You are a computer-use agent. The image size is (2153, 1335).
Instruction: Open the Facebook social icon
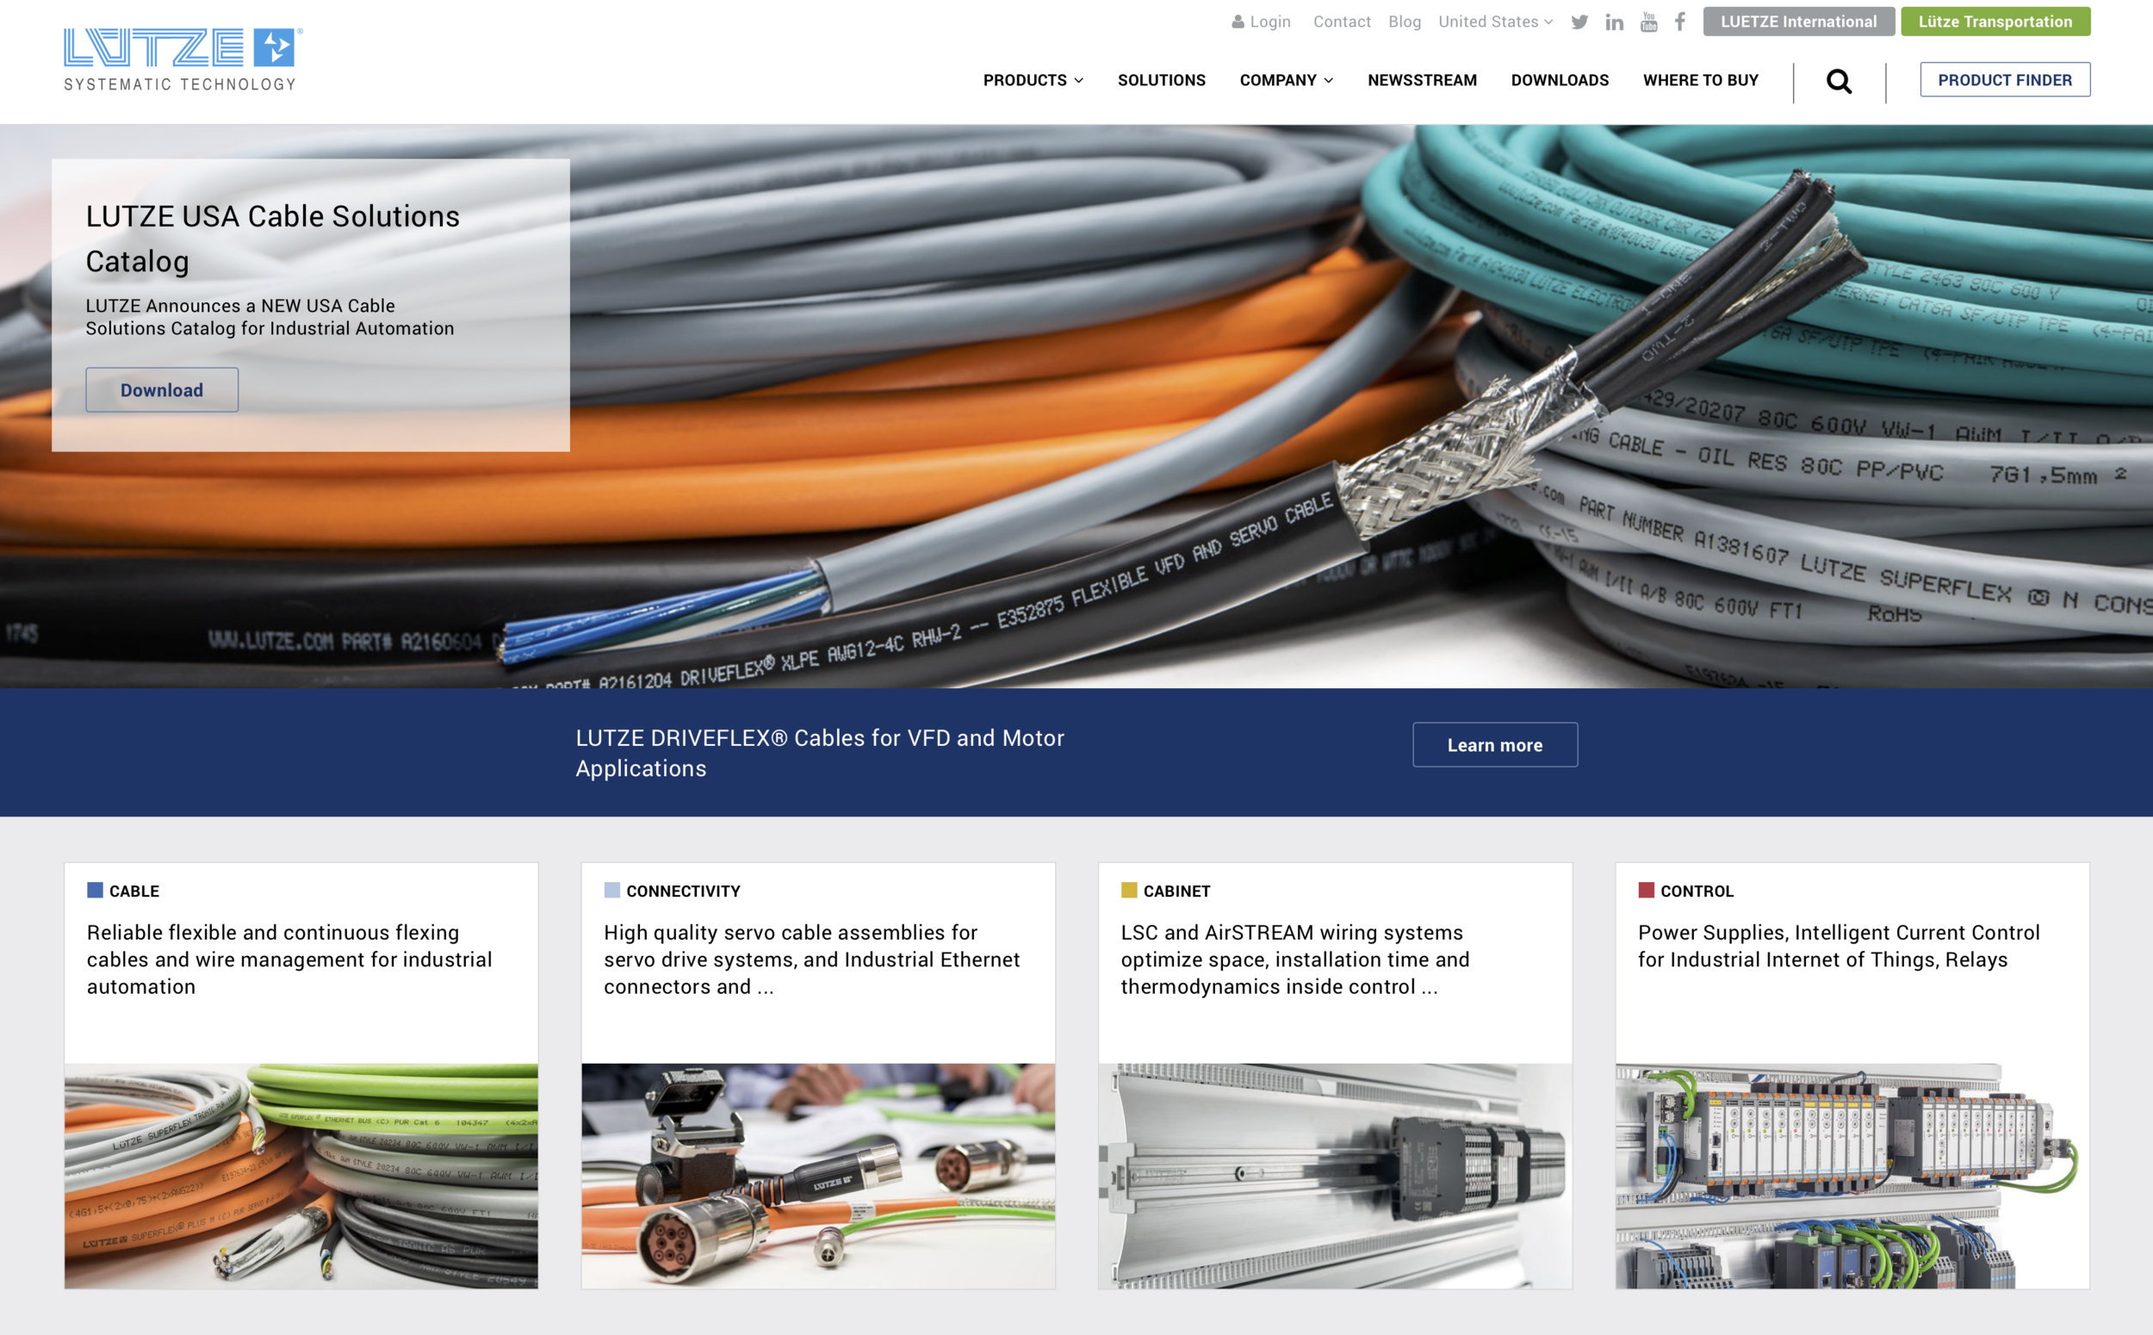(1680, 22)
